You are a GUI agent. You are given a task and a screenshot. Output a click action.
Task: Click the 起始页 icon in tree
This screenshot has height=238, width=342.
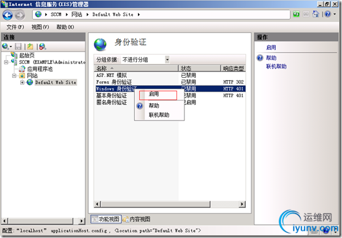14,55
